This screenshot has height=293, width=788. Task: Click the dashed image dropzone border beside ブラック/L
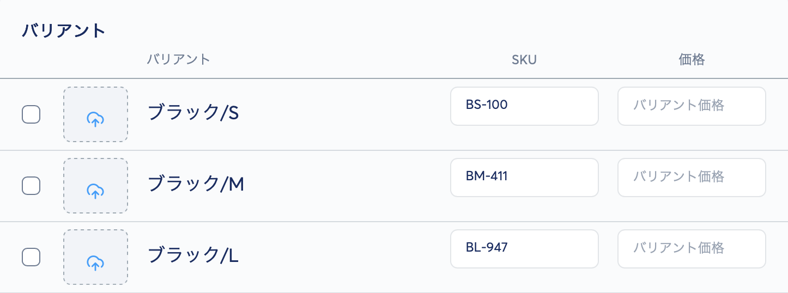click(x=64, y=257)
